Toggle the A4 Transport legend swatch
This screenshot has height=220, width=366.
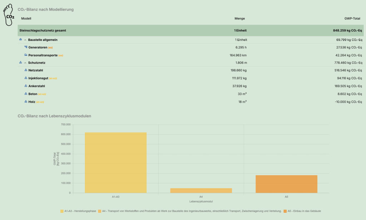pyautogui.click(x=100, y=211)
